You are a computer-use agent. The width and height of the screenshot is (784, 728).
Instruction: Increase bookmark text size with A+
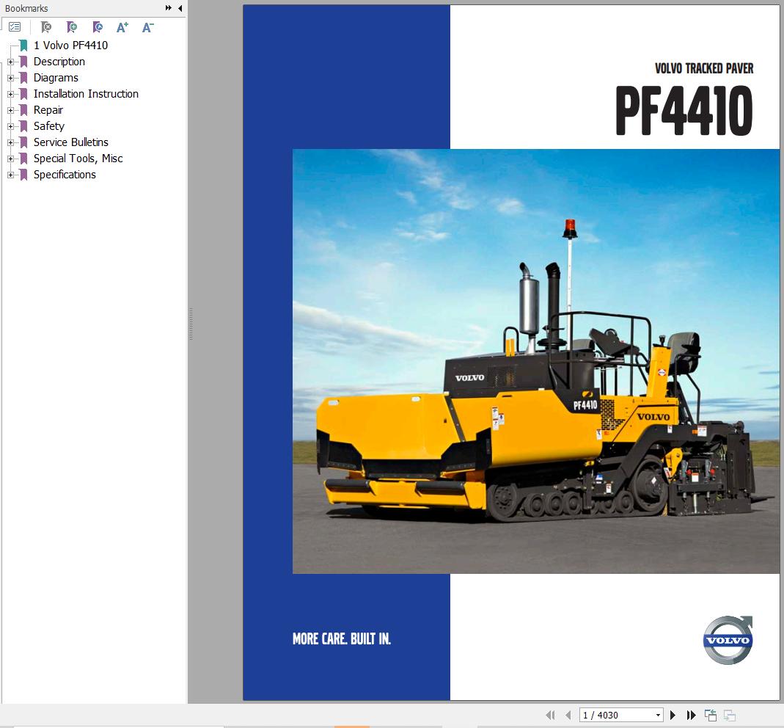pos(122,27)
